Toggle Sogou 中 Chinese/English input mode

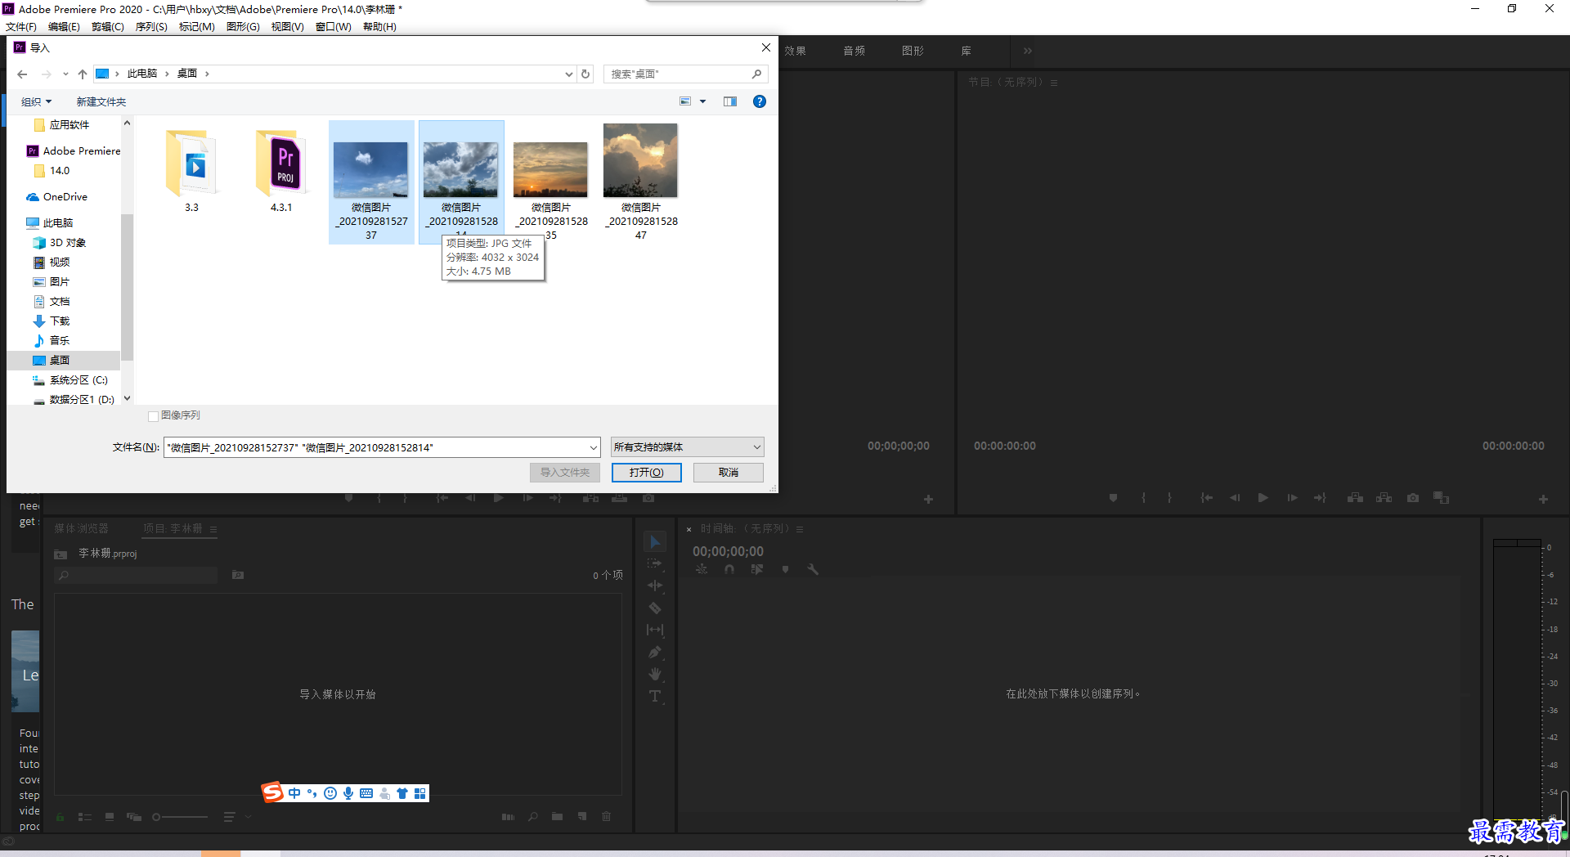click(x=294, y=793)
